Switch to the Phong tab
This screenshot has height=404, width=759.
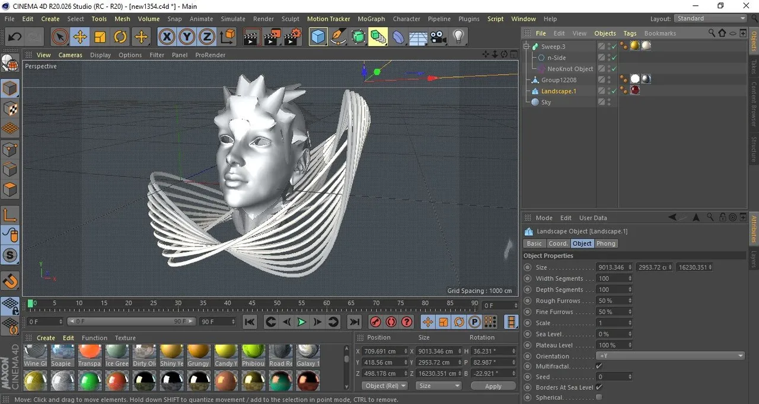pos(606,243)
